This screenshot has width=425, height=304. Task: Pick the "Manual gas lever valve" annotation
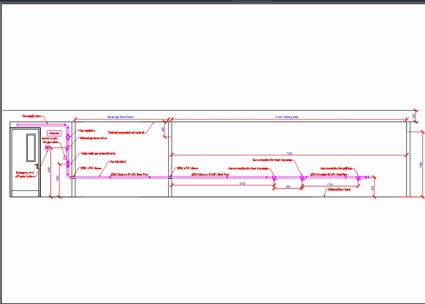93,138
